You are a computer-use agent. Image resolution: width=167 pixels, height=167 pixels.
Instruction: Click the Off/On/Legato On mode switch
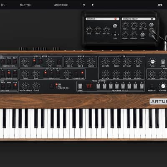coord(51,86)
